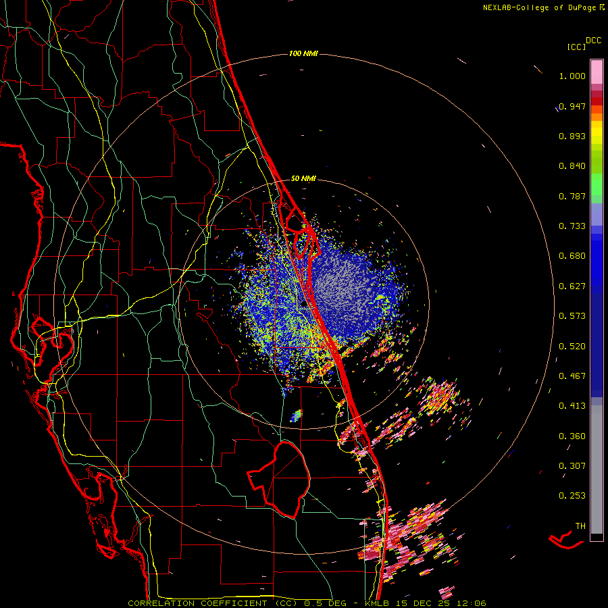
Task: Select the 0.520 scale value
Action: pos(572,347)
